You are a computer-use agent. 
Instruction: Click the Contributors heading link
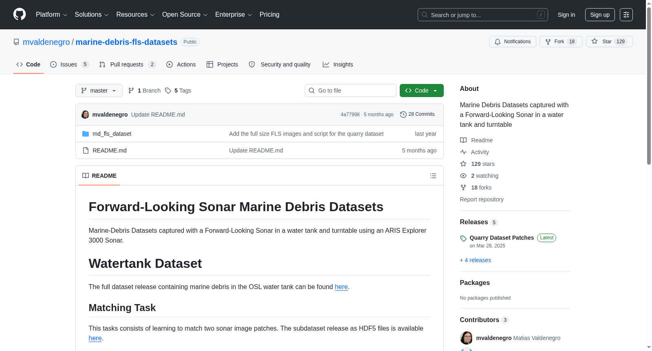click(x=485, y=320)
